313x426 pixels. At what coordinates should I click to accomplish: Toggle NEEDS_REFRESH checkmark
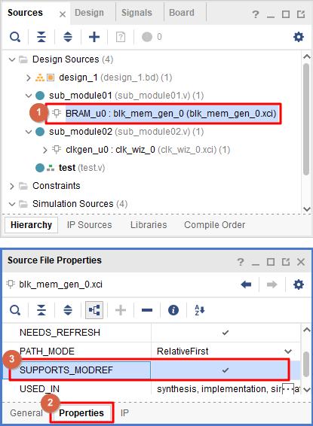coord(226,333)
